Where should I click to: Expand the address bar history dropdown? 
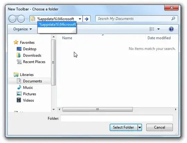[80, 19]
